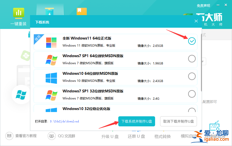Click the QQ交流群 people icon
This screenshot has height=146, width=232.
point(52,136)
